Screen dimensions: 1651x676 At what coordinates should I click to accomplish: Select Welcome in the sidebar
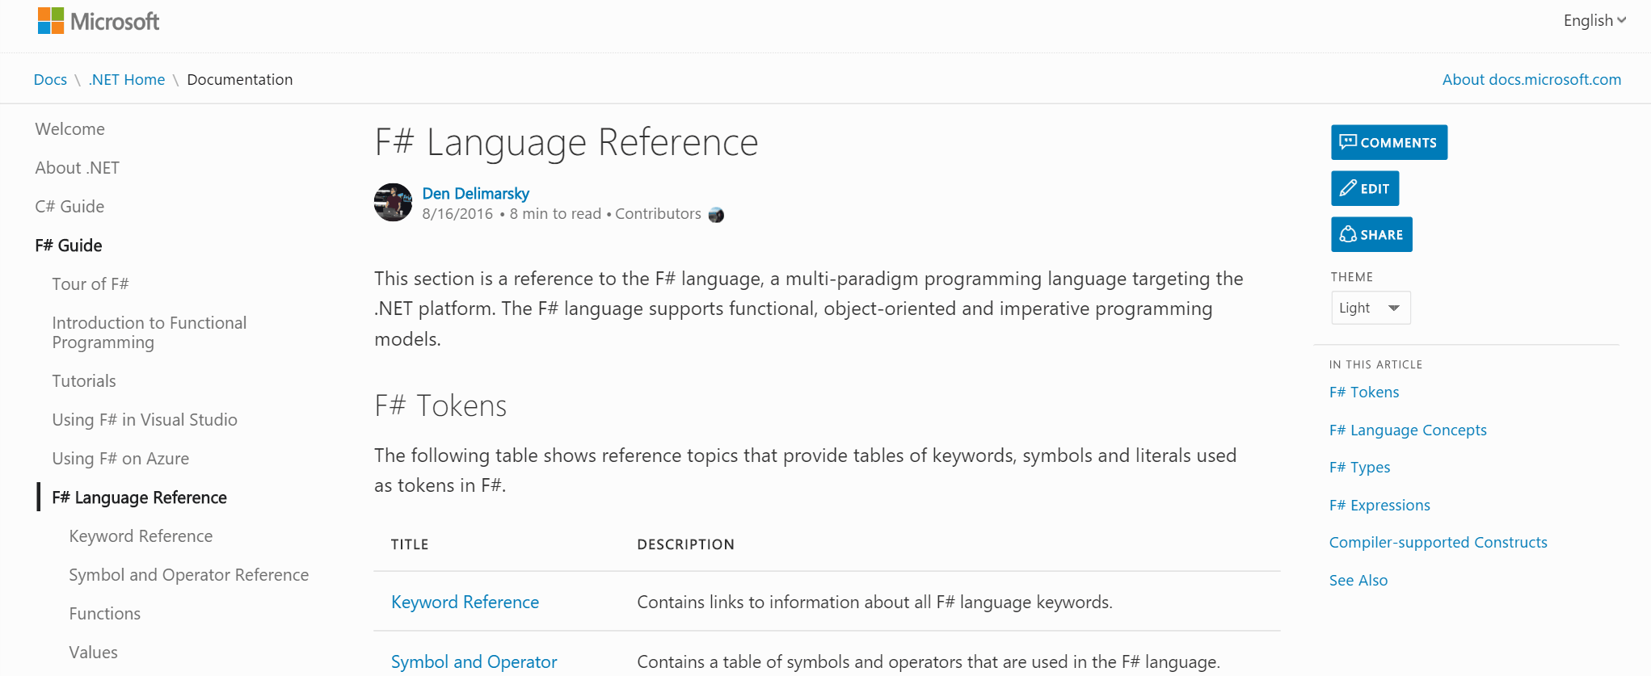coord(70,129)
